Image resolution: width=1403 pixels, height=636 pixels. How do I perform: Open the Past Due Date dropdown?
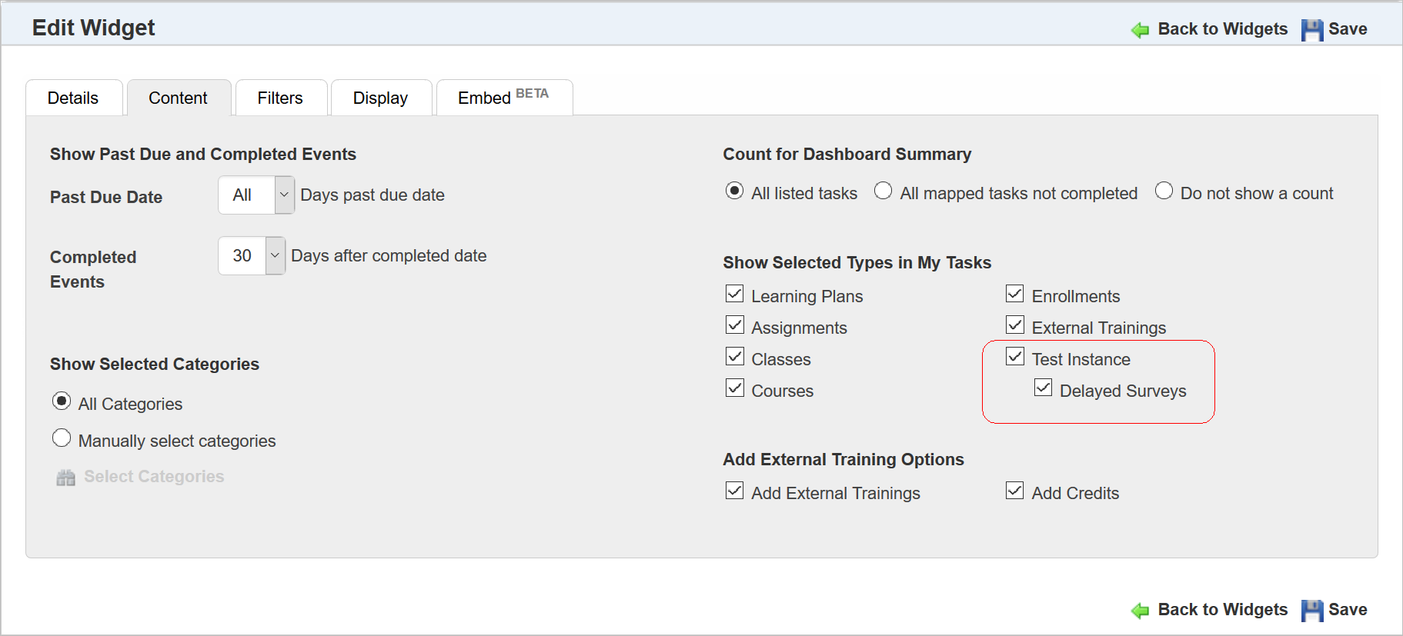(x=284, y=195)
